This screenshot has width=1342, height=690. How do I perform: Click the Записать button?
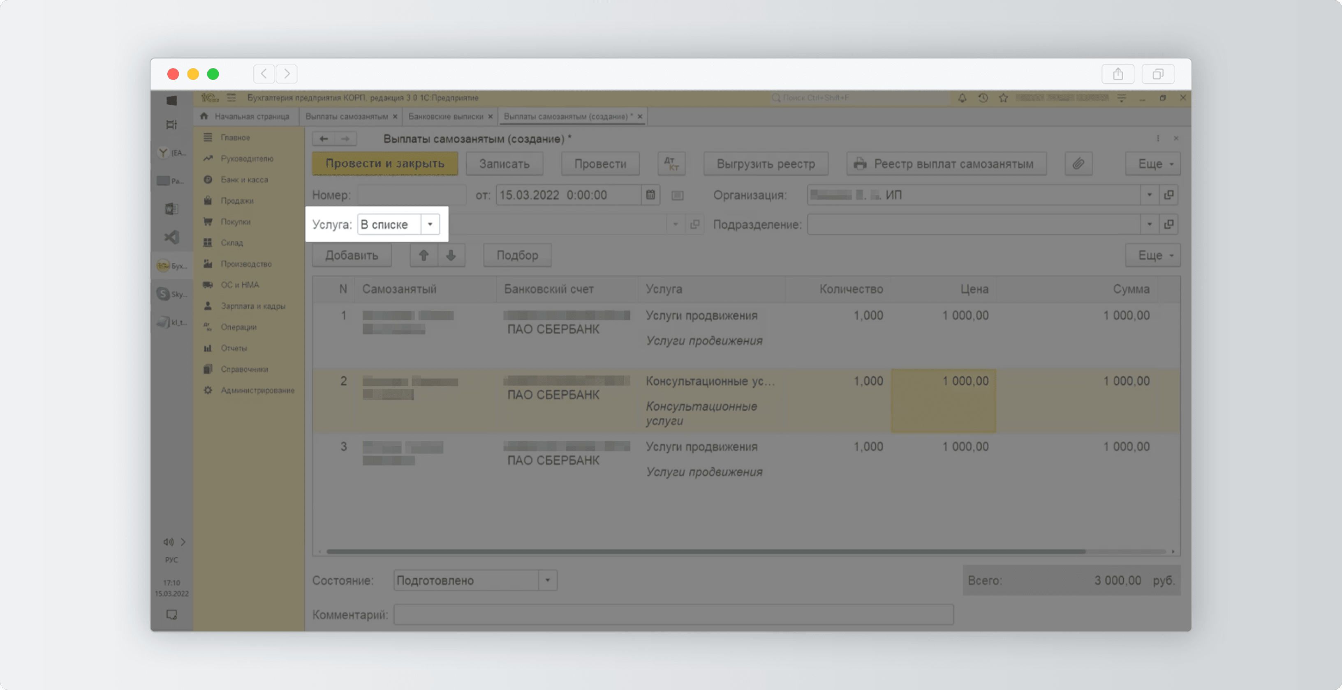(x=504, y=164)
